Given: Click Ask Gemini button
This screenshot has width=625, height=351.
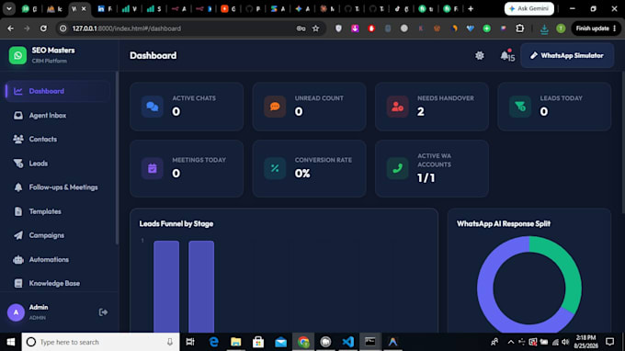Looking at the screenshot, I should coord(528,8).
